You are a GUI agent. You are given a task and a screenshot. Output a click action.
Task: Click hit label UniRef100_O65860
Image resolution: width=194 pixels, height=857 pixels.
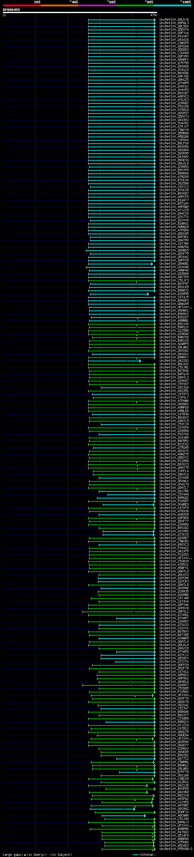(x=174, y=404)
